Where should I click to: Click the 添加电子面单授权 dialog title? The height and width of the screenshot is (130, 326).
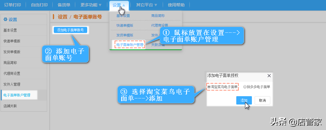click(223, 76)
